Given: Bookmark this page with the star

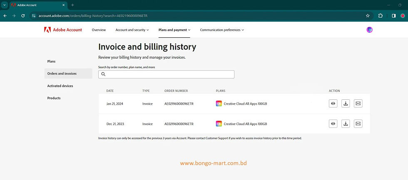Looking at the screenshot, I should click(x=368, y=16).
